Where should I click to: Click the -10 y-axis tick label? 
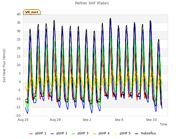[18, 99]
